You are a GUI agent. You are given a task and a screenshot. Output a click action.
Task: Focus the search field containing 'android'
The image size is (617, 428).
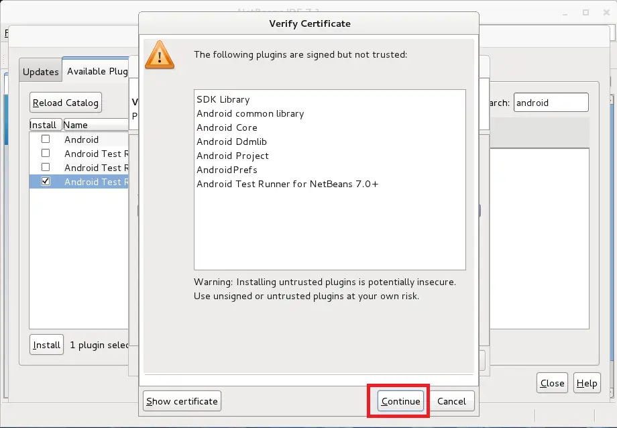point(551,103)
